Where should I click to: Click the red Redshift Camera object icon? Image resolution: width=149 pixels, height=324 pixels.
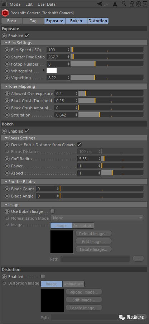tap(5, 13)
